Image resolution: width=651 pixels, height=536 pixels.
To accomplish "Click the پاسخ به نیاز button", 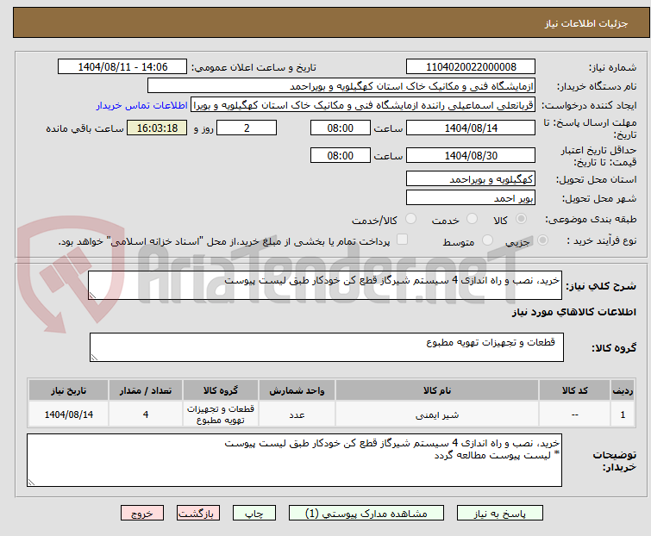I will [499, 514].
